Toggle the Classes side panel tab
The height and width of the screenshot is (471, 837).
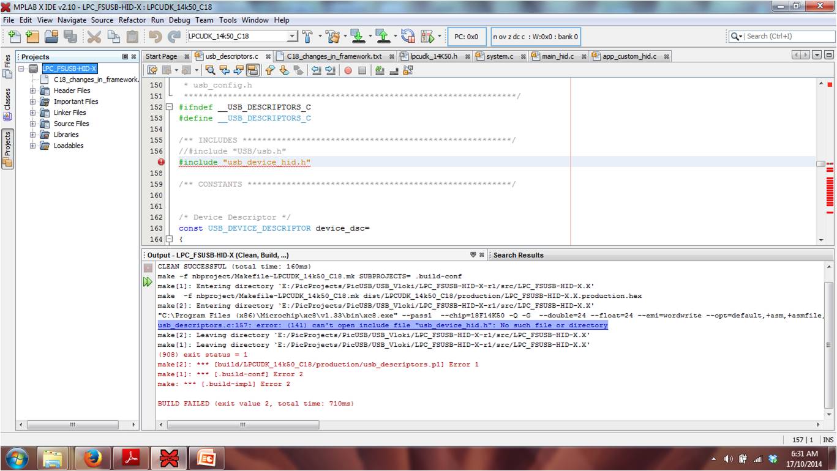pyautogui.click(x=7, y=105)
